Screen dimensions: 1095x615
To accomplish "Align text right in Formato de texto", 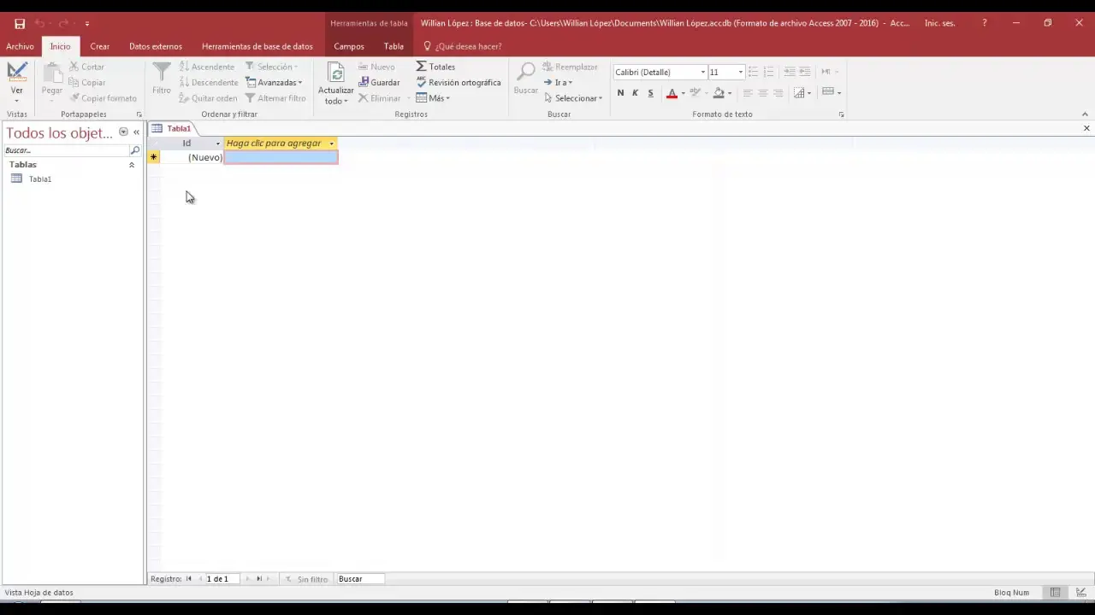I will point(778,93).
